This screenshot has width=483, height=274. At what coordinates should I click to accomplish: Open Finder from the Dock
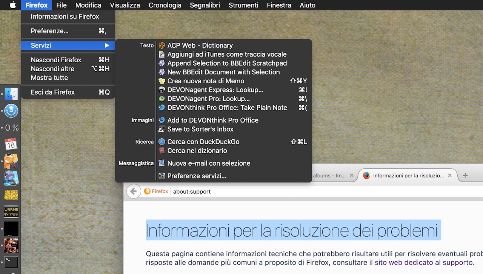coord(11,94)
